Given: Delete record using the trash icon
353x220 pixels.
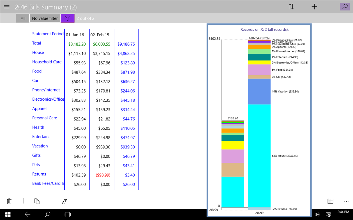Looking at the screenshot, I should [9, 201].
